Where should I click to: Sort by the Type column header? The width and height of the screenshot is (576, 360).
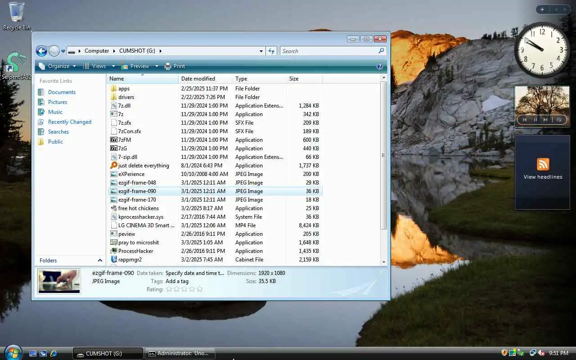click(x=259, y=79)
